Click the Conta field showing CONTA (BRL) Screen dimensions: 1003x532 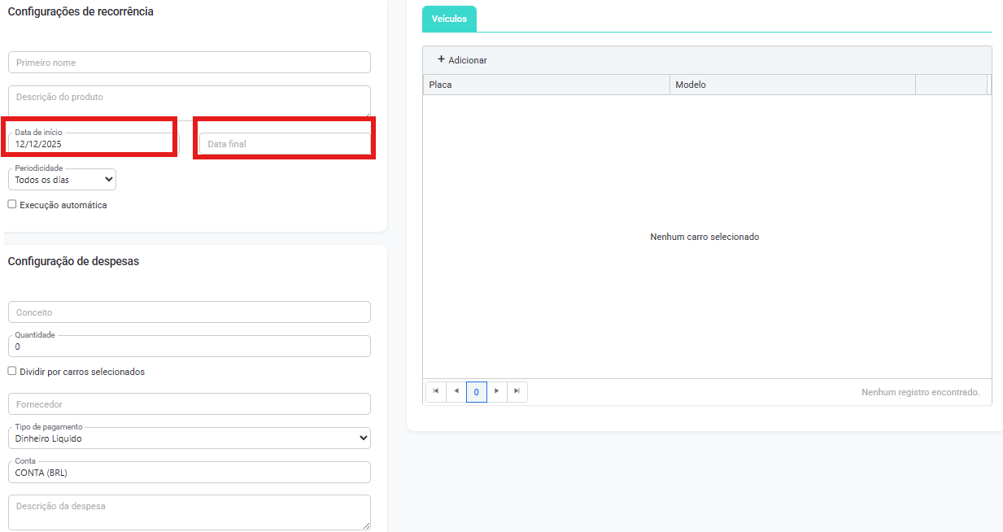click(189, 473)
